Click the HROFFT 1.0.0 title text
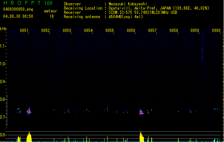Screen dimensions: 224x142 (x=28, y=3)
